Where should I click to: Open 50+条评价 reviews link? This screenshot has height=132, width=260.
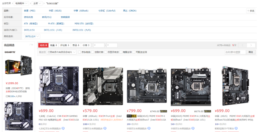[176, 124]
